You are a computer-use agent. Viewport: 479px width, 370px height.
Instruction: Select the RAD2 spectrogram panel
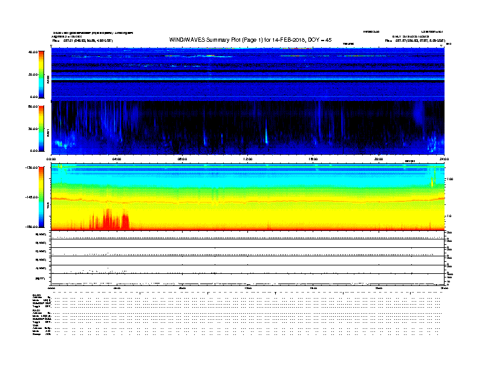point(248,74)
